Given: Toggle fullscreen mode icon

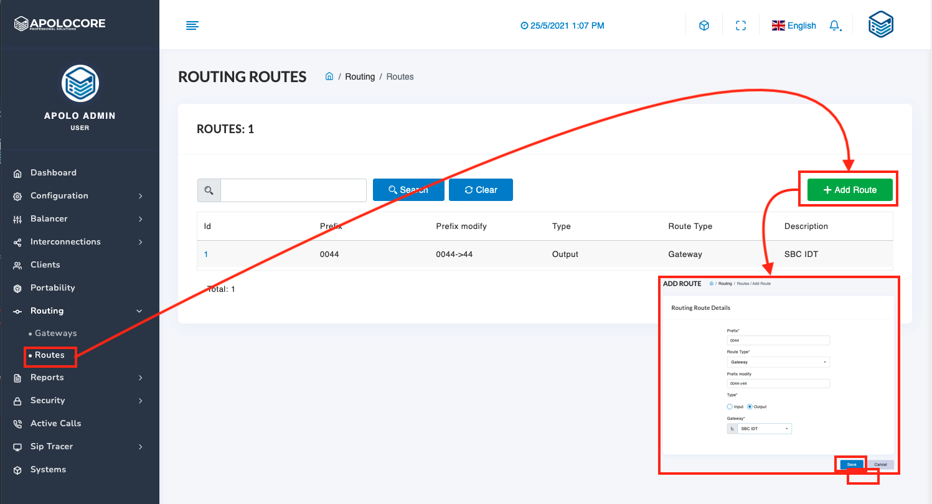Looking at the screenshot, I should 741,26.
